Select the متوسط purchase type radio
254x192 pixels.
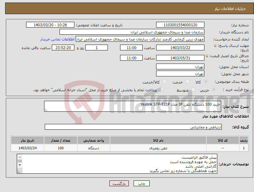tap(193, 89)
